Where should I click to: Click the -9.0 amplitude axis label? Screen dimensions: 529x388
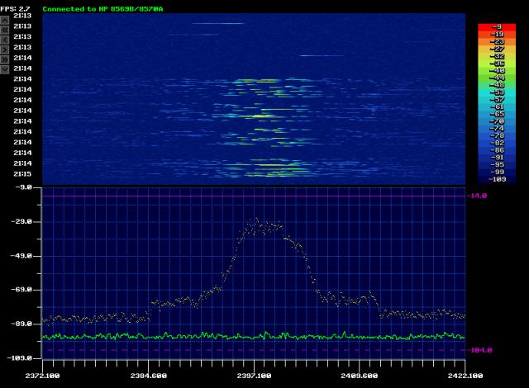[x=24, y=187]
